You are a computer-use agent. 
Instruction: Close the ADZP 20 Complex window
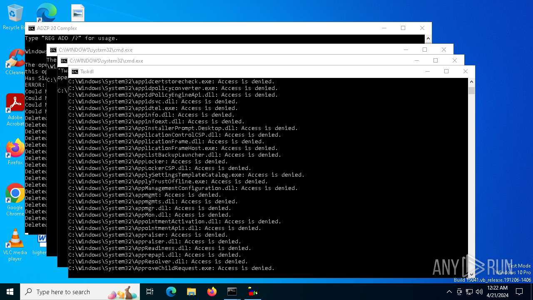click(422, 28)
